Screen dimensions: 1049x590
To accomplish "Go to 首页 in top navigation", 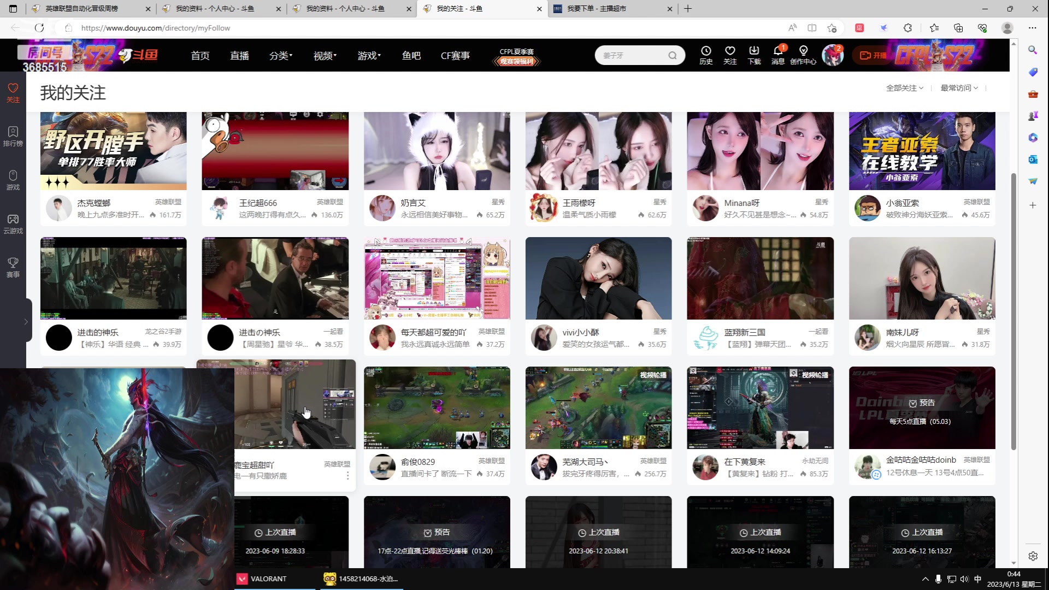I will coord(200,55).
